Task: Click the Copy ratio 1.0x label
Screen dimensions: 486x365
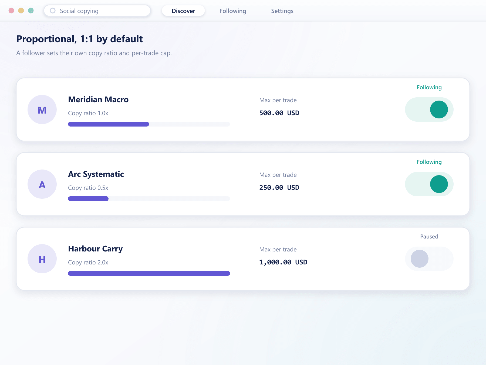Action: 88,113
